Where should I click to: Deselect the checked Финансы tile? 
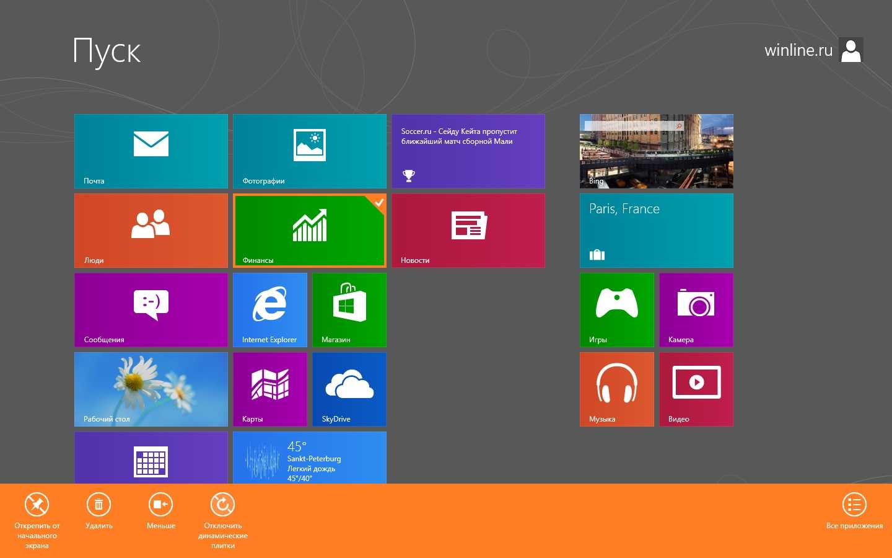310,231
